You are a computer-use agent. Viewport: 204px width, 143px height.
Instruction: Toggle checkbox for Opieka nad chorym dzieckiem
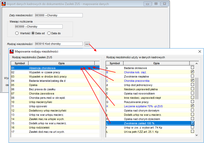(192, 118)
